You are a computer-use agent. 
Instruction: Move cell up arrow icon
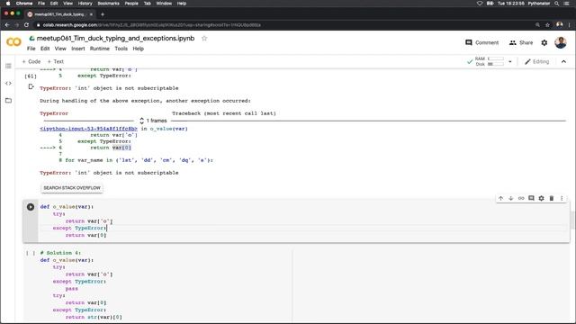click(x=500, y=198)
